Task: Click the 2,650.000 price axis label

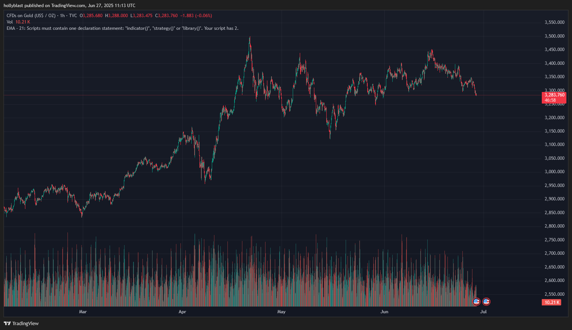Action: pyautogui.click(x=554, y=267)
